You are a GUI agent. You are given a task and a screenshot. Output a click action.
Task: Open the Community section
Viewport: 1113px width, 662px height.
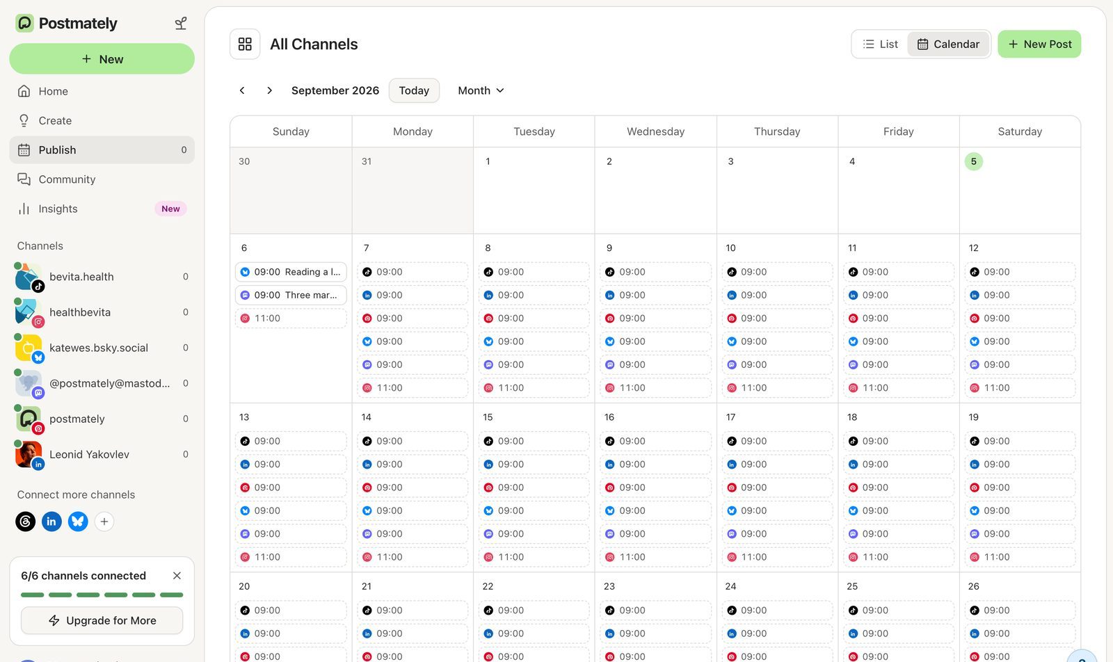click(102, 179)
